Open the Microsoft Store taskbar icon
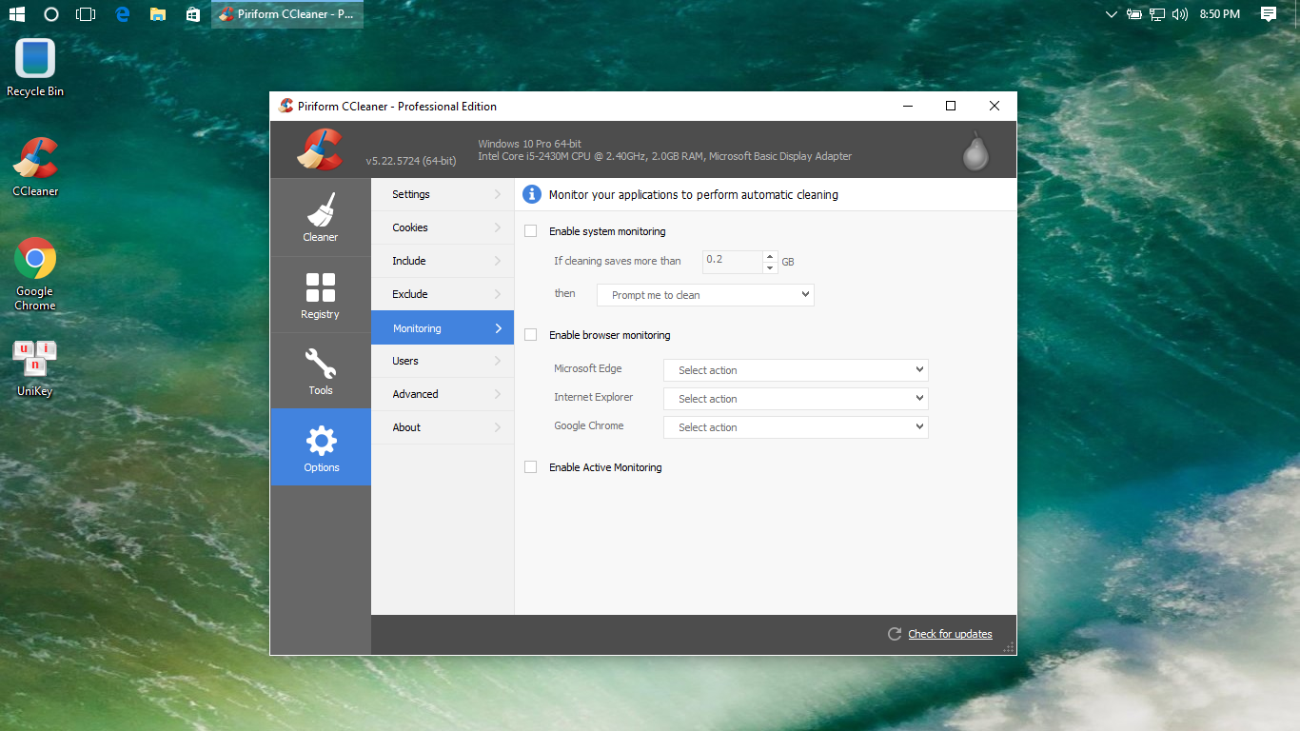The image size is (1300, 731). [x=193, y=14]
